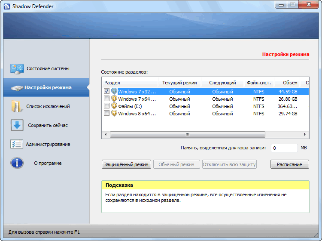Click the partition list horizontal scrollbar thumb
The image size is (322, 241).
click(188, 134)
